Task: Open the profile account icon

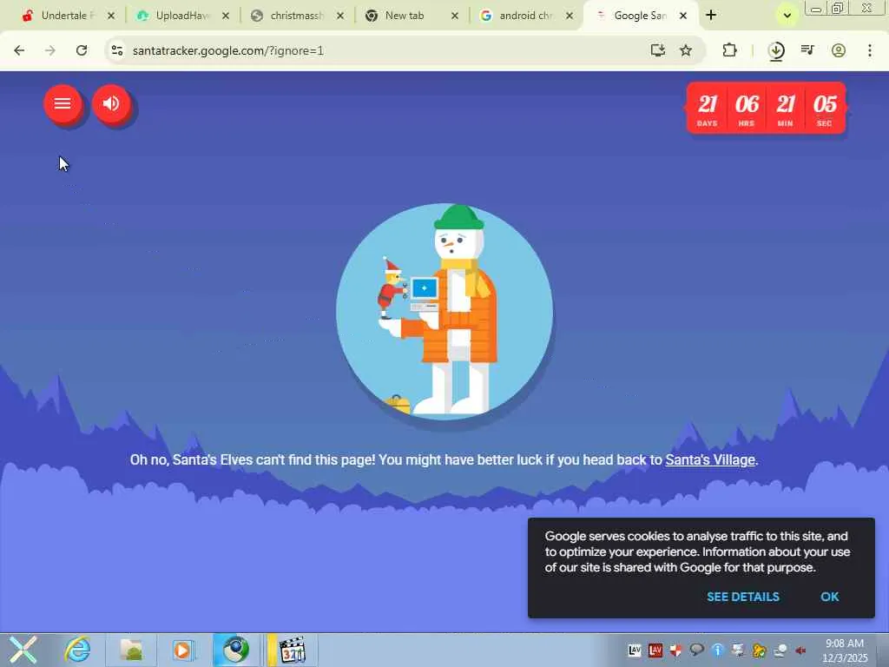Action: (839, 50)
